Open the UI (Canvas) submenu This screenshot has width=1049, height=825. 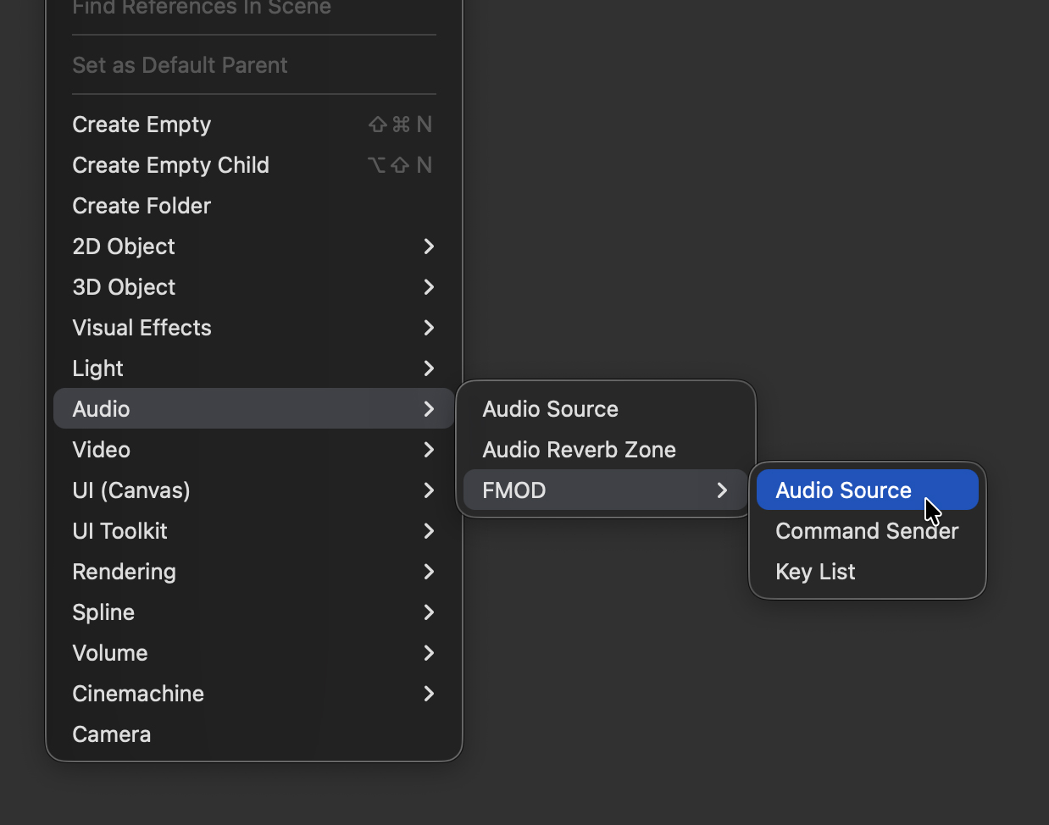[253, 490]
